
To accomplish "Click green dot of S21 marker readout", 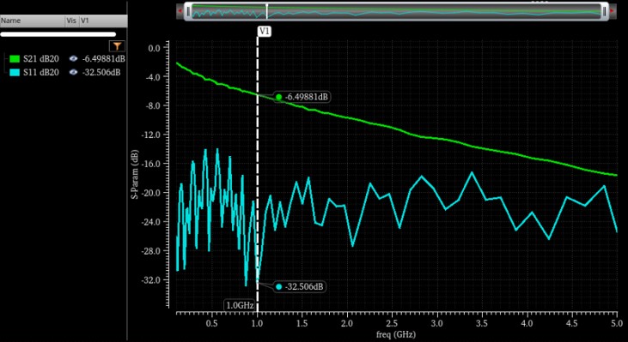I will (279, 97).
